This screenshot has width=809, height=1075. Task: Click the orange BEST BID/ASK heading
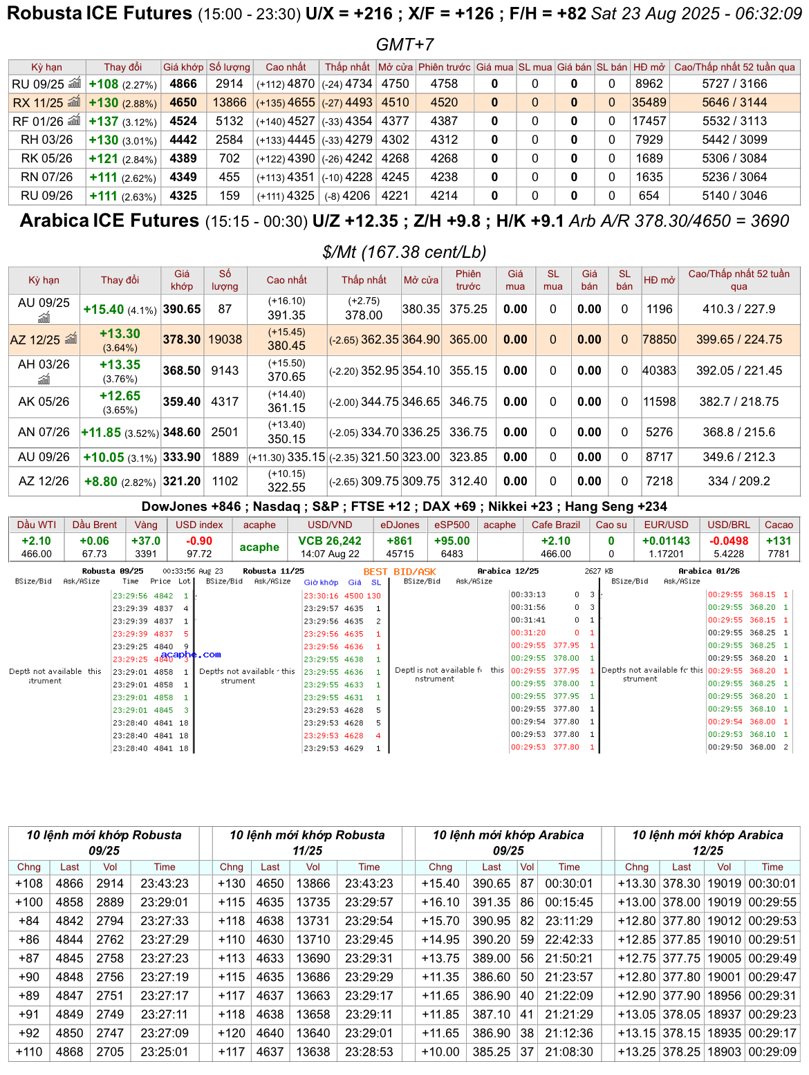(x=400, y=572)
